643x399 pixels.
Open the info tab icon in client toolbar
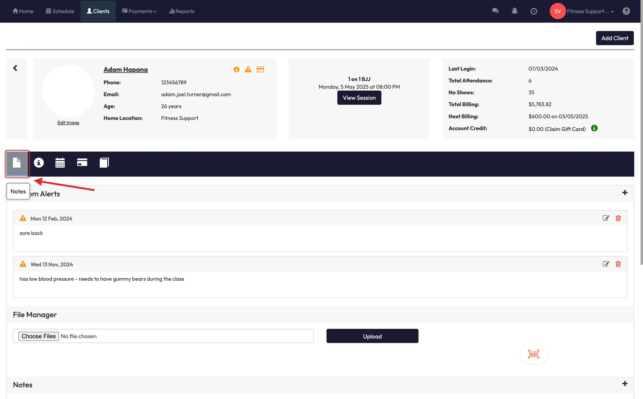(x=39, y=163)
